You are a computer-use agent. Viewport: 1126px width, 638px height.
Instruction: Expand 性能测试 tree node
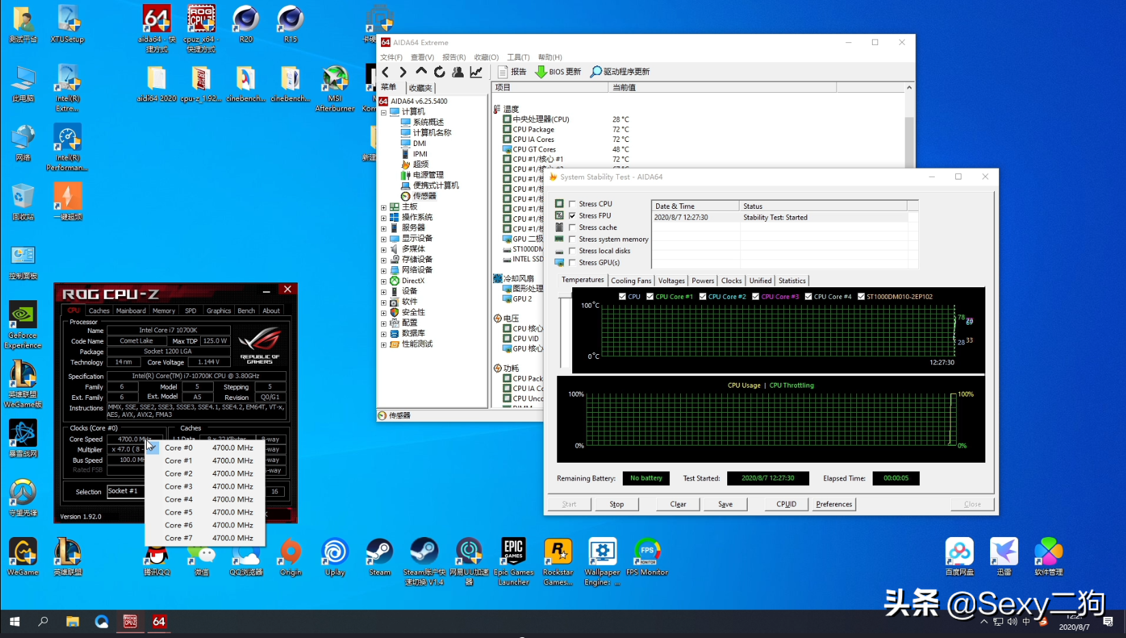click(x=384, y=345)
